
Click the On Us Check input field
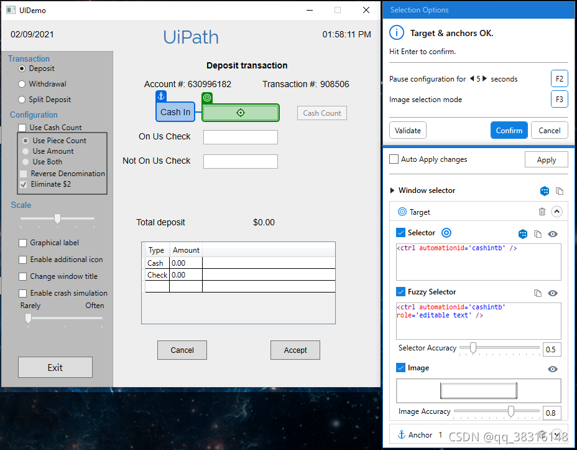[x=241, y=137]
